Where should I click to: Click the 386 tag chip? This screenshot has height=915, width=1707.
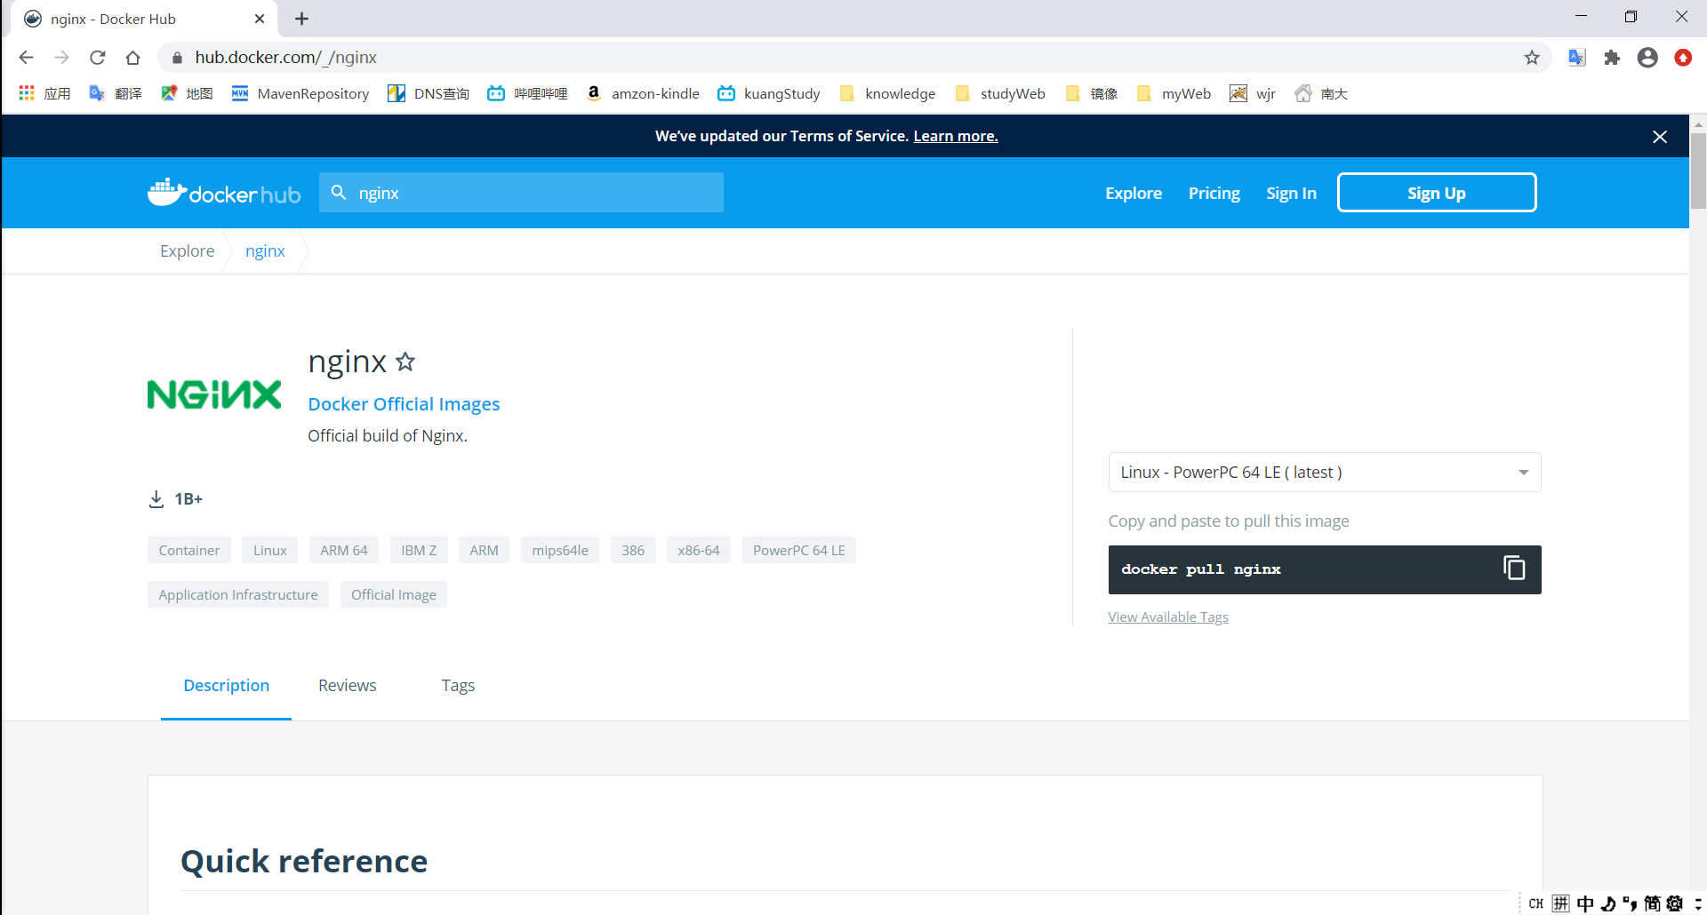point(633,551)
